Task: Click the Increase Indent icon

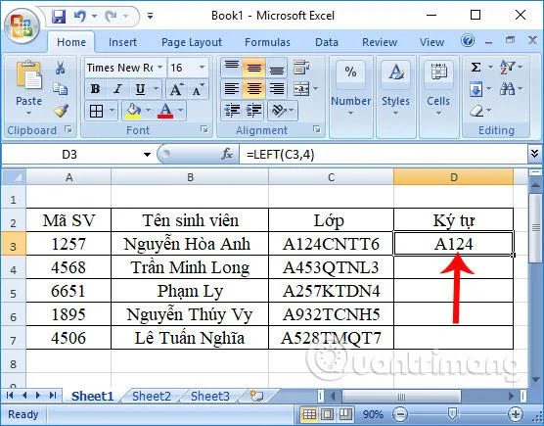Action: coord(254,111)
